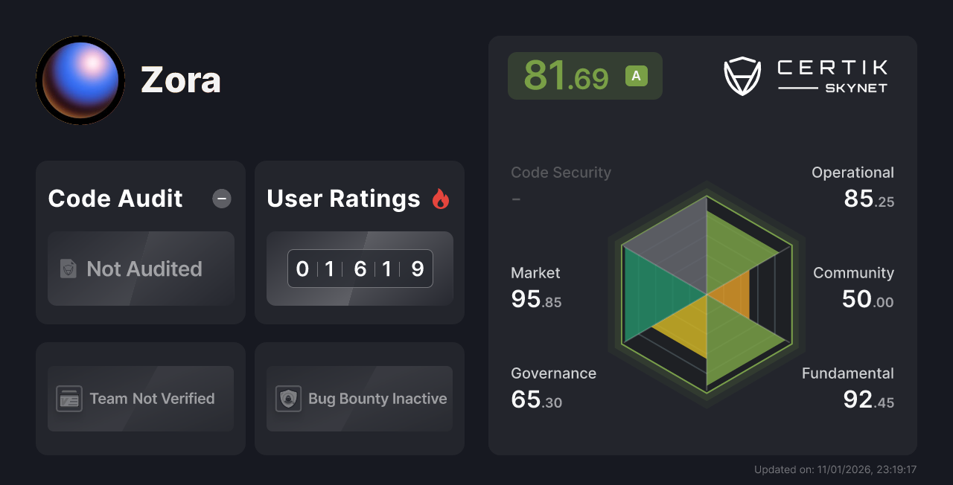Toggle the minus control next to Code Audit
This screenshot has width=953, height=485.
click(x=221, y=198)
